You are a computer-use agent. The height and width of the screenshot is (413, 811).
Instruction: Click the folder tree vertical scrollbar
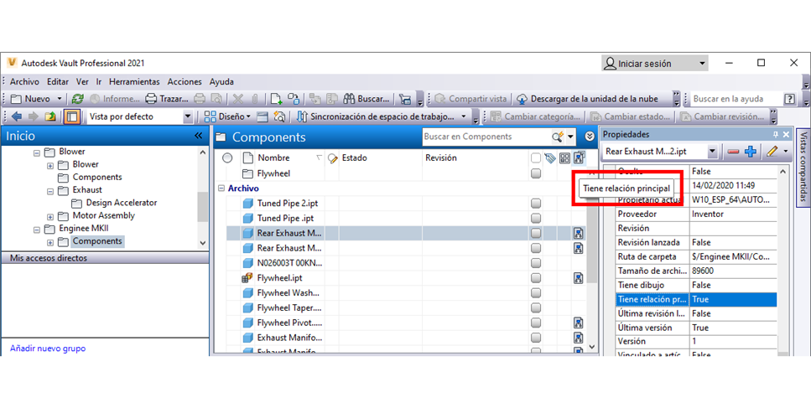coord(203,198)
